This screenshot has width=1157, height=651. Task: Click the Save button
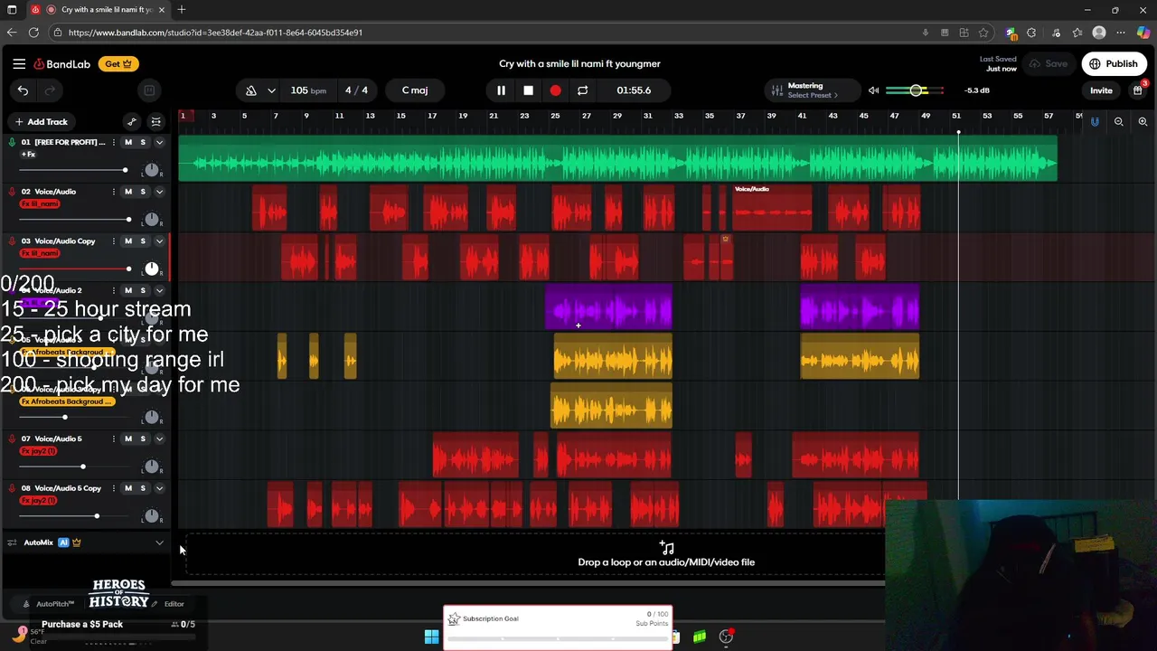pyautogui.click(x=1049, y=64)
